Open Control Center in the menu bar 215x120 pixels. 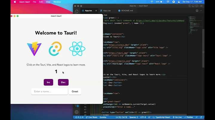pos(179,2)
